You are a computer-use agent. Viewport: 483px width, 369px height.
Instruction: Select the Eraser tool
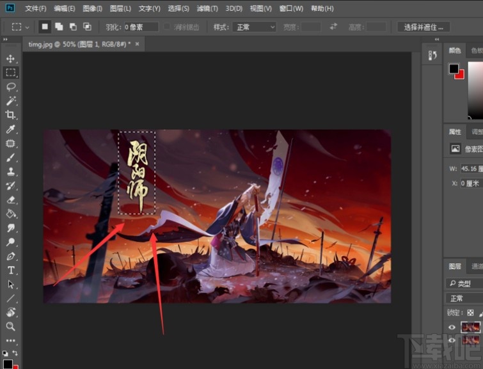pos(11,200)
